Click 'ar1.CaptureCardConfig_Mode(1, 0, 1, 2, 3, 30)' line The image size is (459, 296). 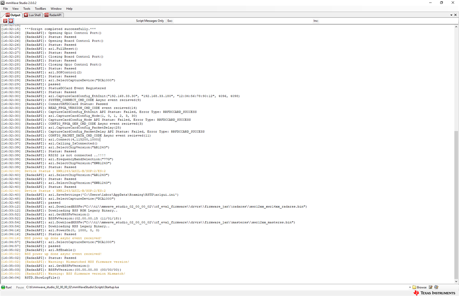click(x=93, y=116)
